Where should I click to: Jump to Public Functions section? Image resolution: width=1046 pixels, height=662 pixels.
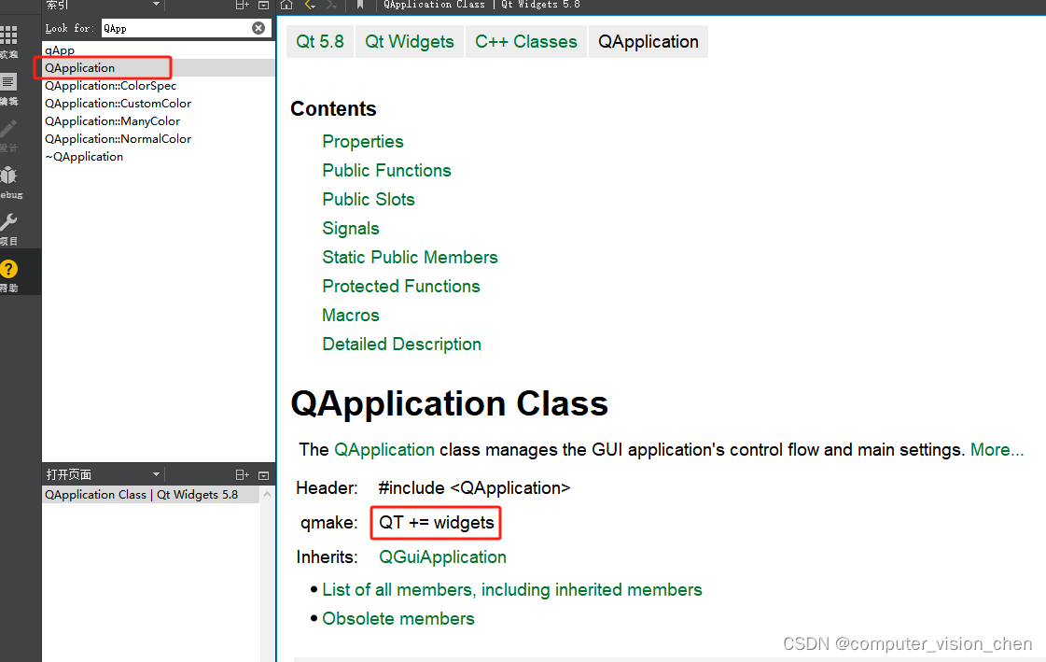coord(386,170)
